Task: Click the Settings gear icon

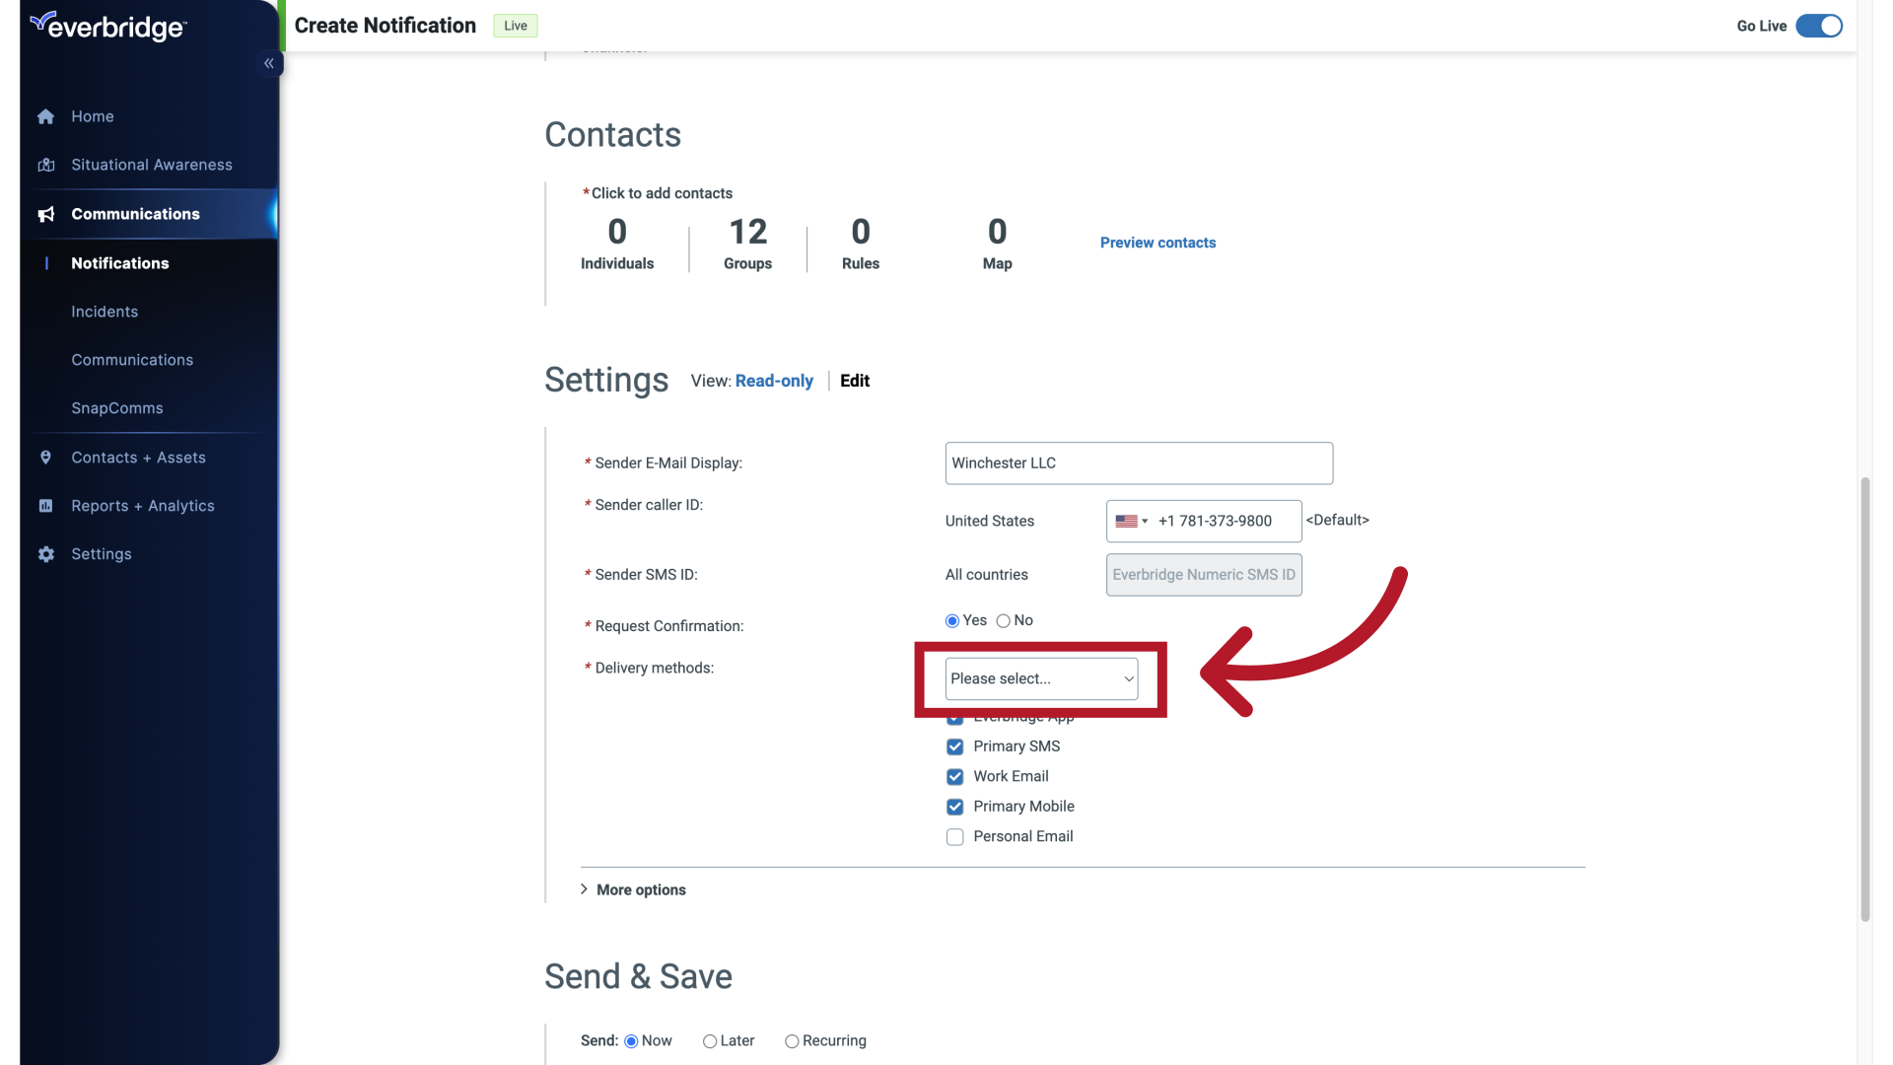Action: coord(45,554)
